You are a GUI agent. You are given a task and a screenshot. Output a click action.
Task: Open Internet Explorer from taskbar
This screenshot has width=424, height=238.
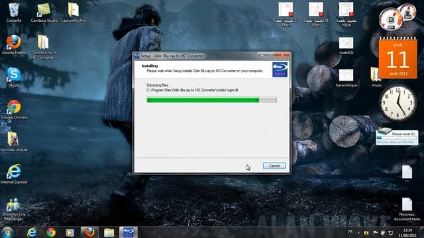pyautogui.click(x=32, y=232)
